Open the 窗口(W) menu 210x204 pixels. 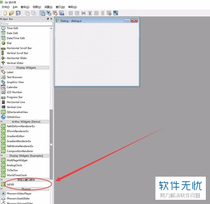(x=60, y=7)
